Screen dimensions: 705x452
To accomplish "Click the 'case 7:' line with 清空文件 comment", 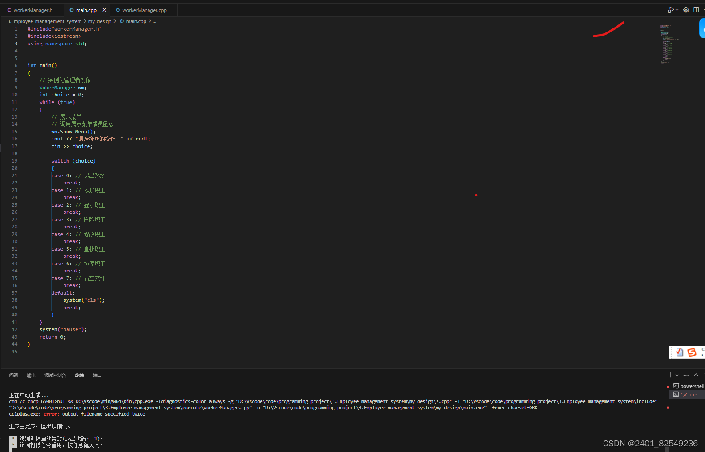I will pyautogui.click(x=78, y=278).
